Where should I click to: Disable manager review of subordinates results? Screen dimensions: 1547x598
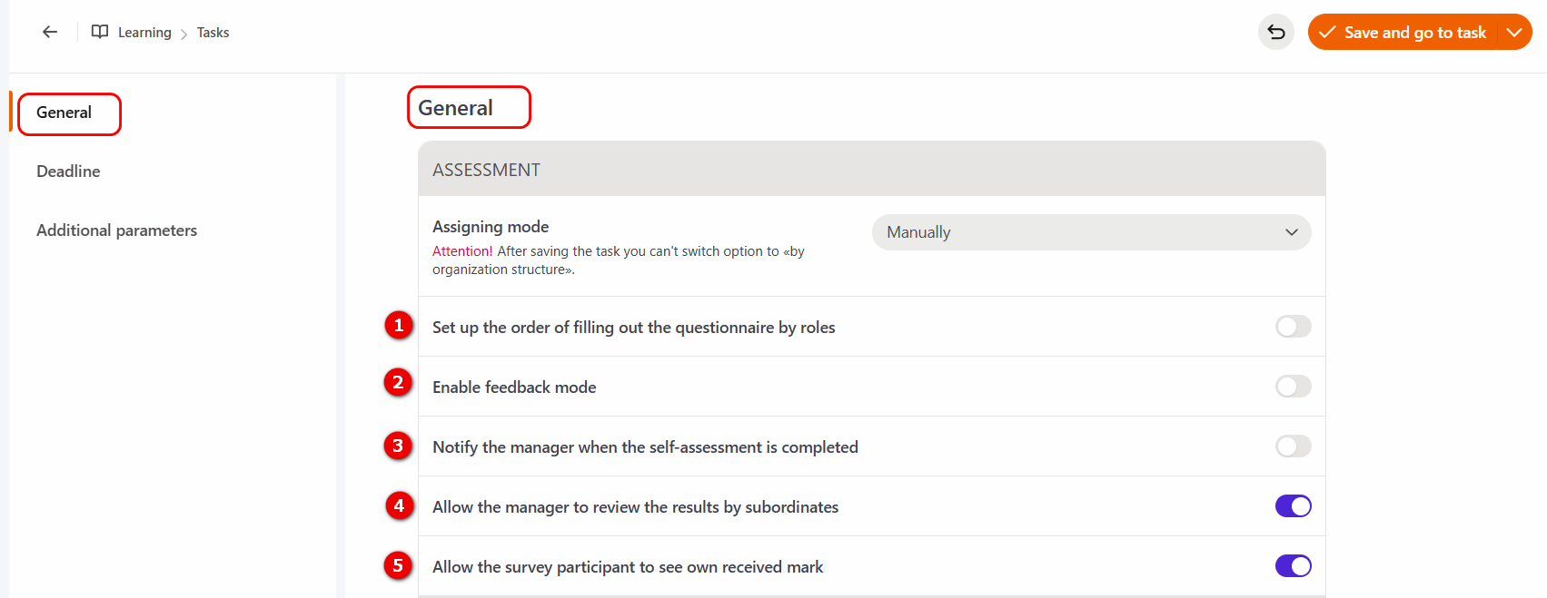coord(1293,506)
